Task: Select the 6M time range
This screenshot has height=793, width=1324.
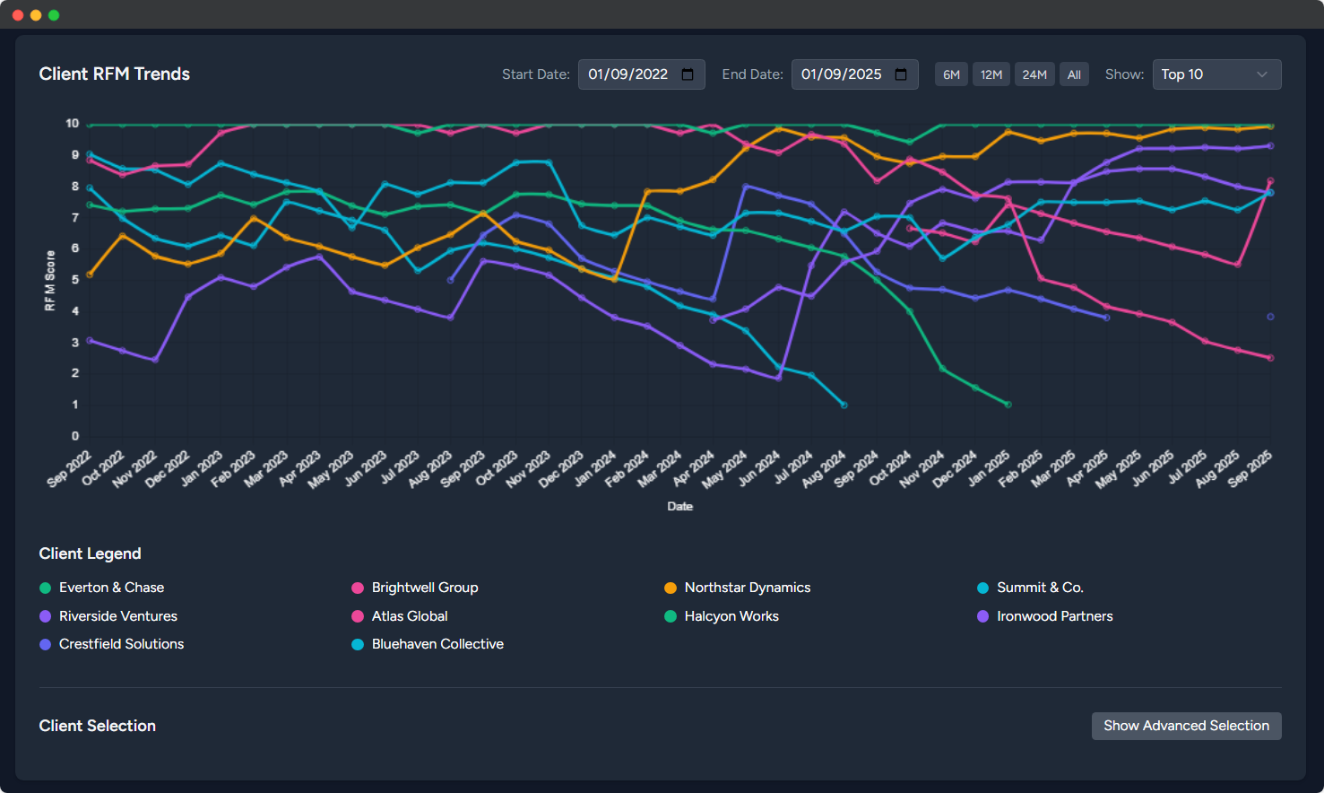Action: [x=951, y=74]
